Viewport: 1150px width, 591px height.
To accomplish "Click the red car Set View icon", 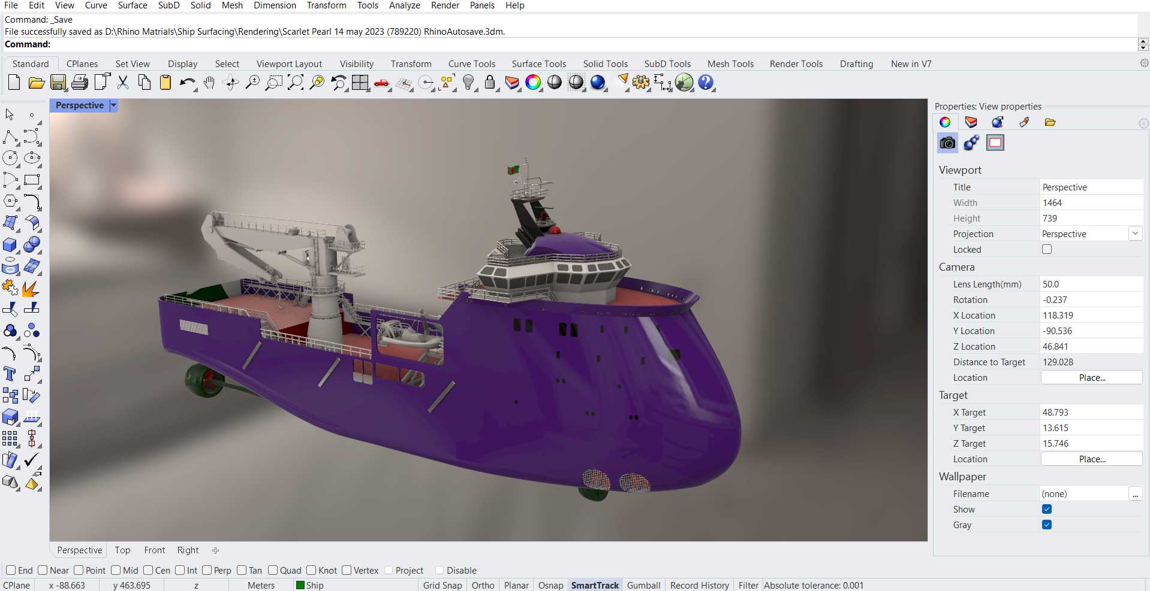I will [382, 83].
